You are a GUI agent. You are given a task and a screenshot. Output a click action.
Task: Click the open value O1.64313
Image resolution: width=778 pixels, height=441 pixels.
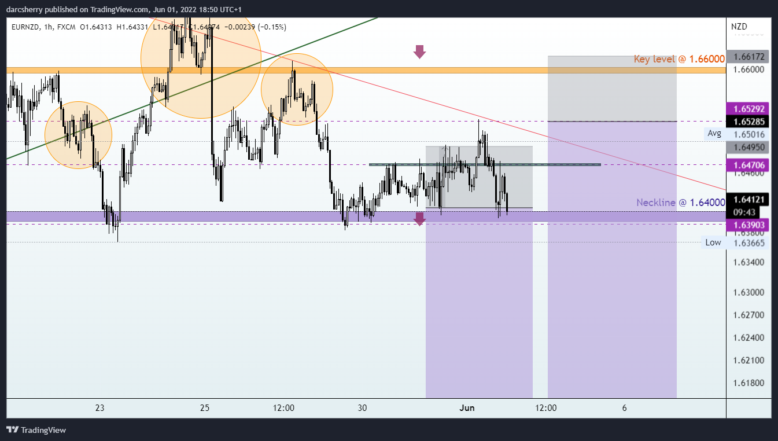click(x=96, y=27)
